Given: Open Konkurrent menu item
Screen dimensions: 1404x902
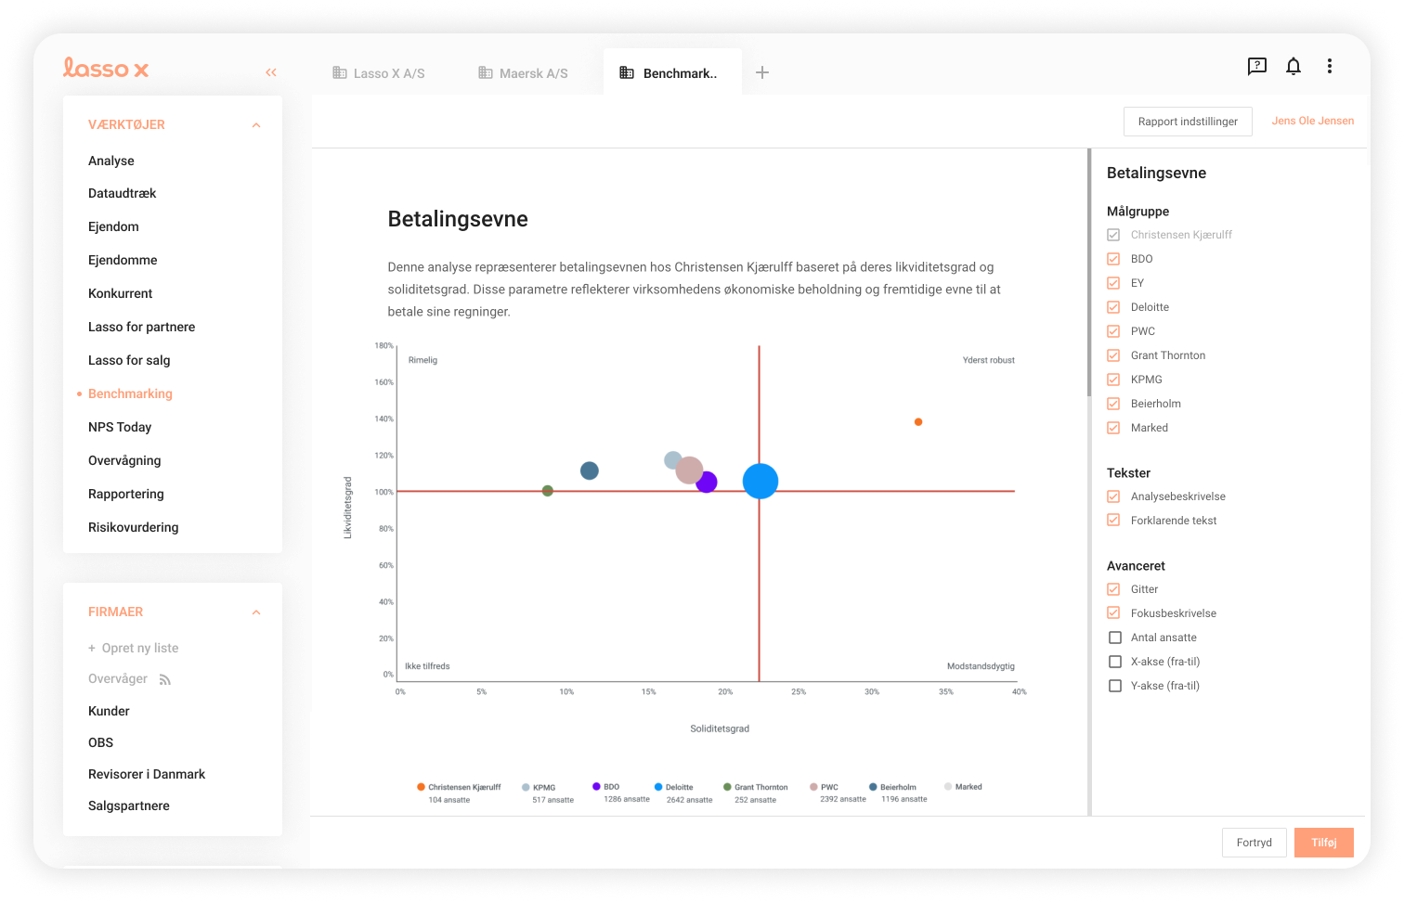Looking at the screenshot, I should point(120,293).
